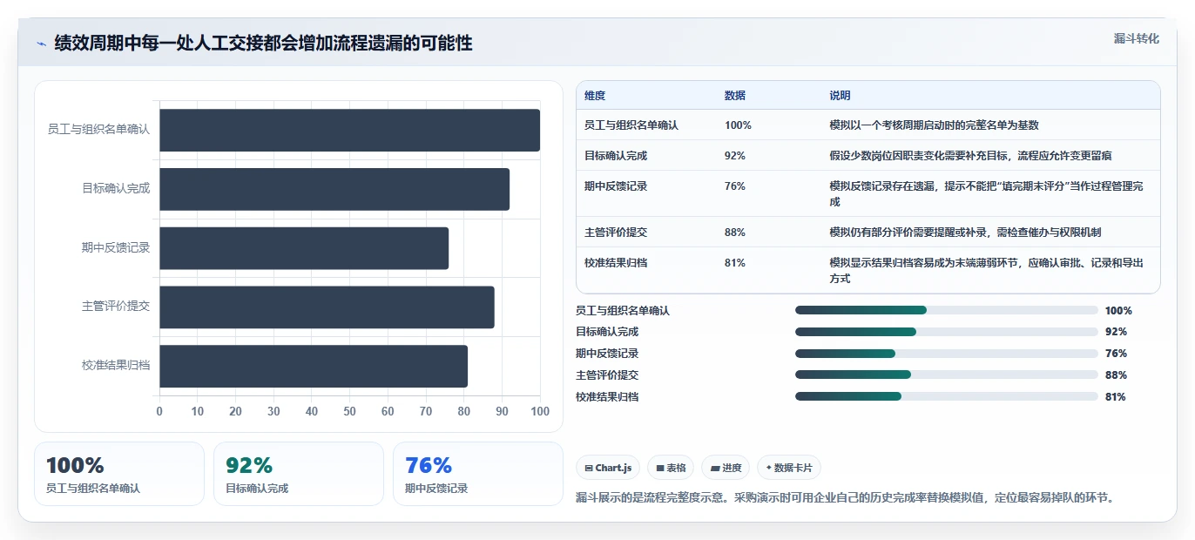The image size is (1195, 540).
Task: Open the 76% 期中反馈记录 data card
Action: coord(478,474)
